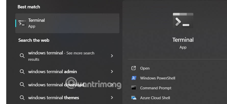Expand the windows terminal admin suggestion arrow
Screen dimensions: 227x104
tap(112, 72)
